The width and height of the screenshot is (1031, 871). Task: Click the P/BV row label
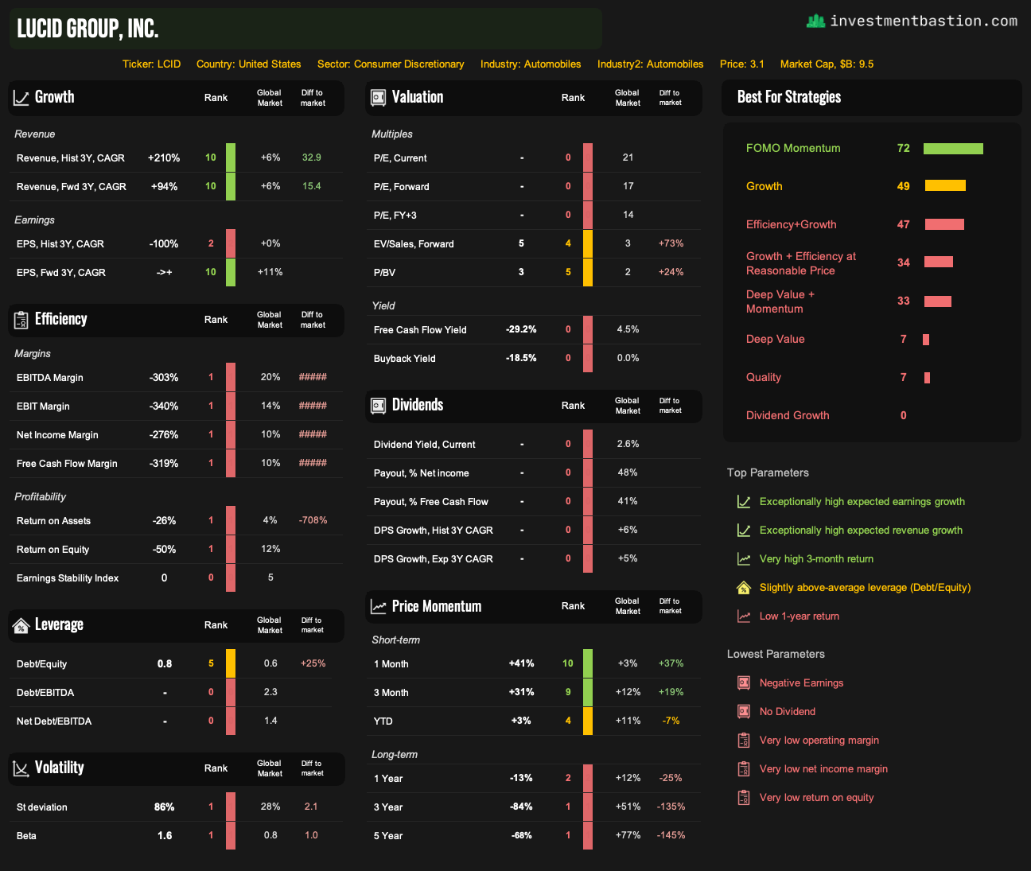tap(384, 273)
